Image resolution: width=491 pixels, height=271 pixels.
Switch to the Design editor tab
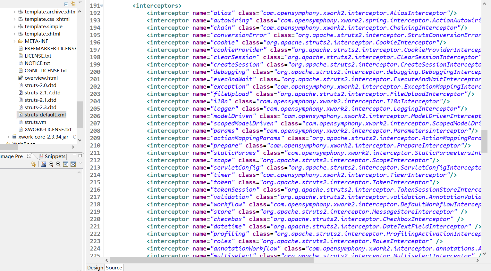(x=95, y=267)
